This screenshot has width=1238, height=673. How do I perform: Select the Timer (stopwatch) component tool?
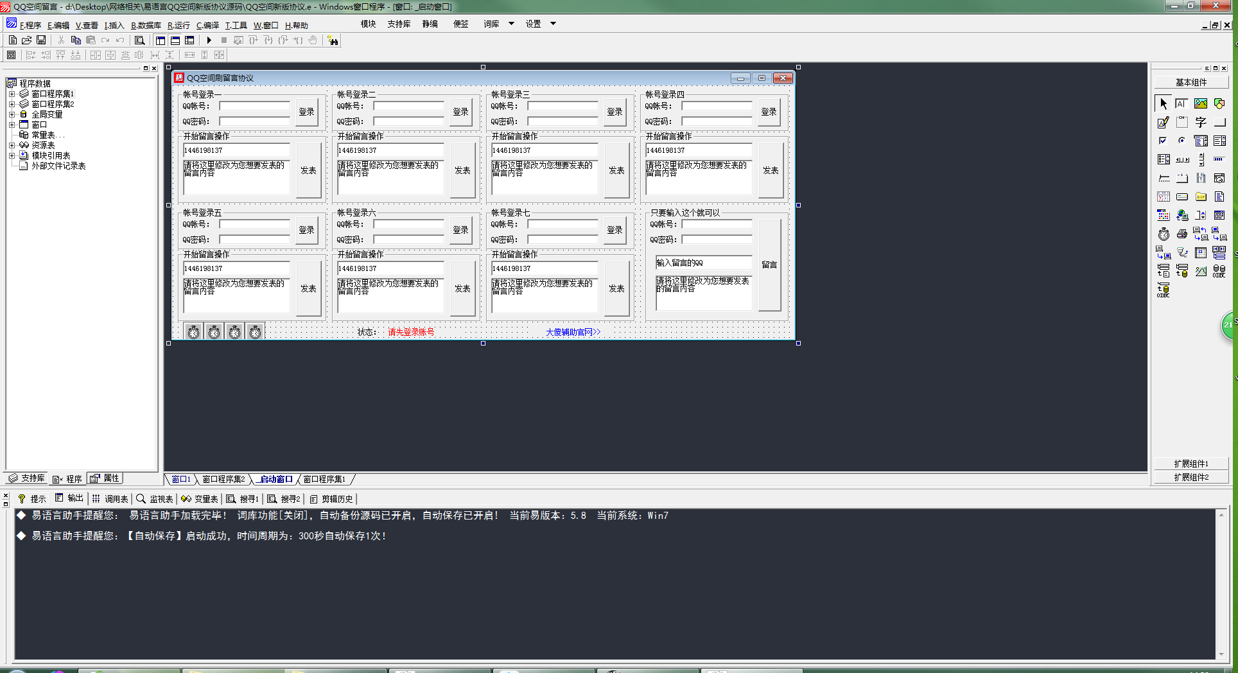(1163, 234)
